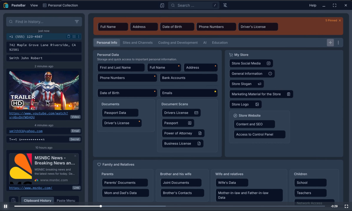Dismiss the MSNBC link preview card
Image resolution: width=352 pixels, height=211 pixels.
point(75,156)
